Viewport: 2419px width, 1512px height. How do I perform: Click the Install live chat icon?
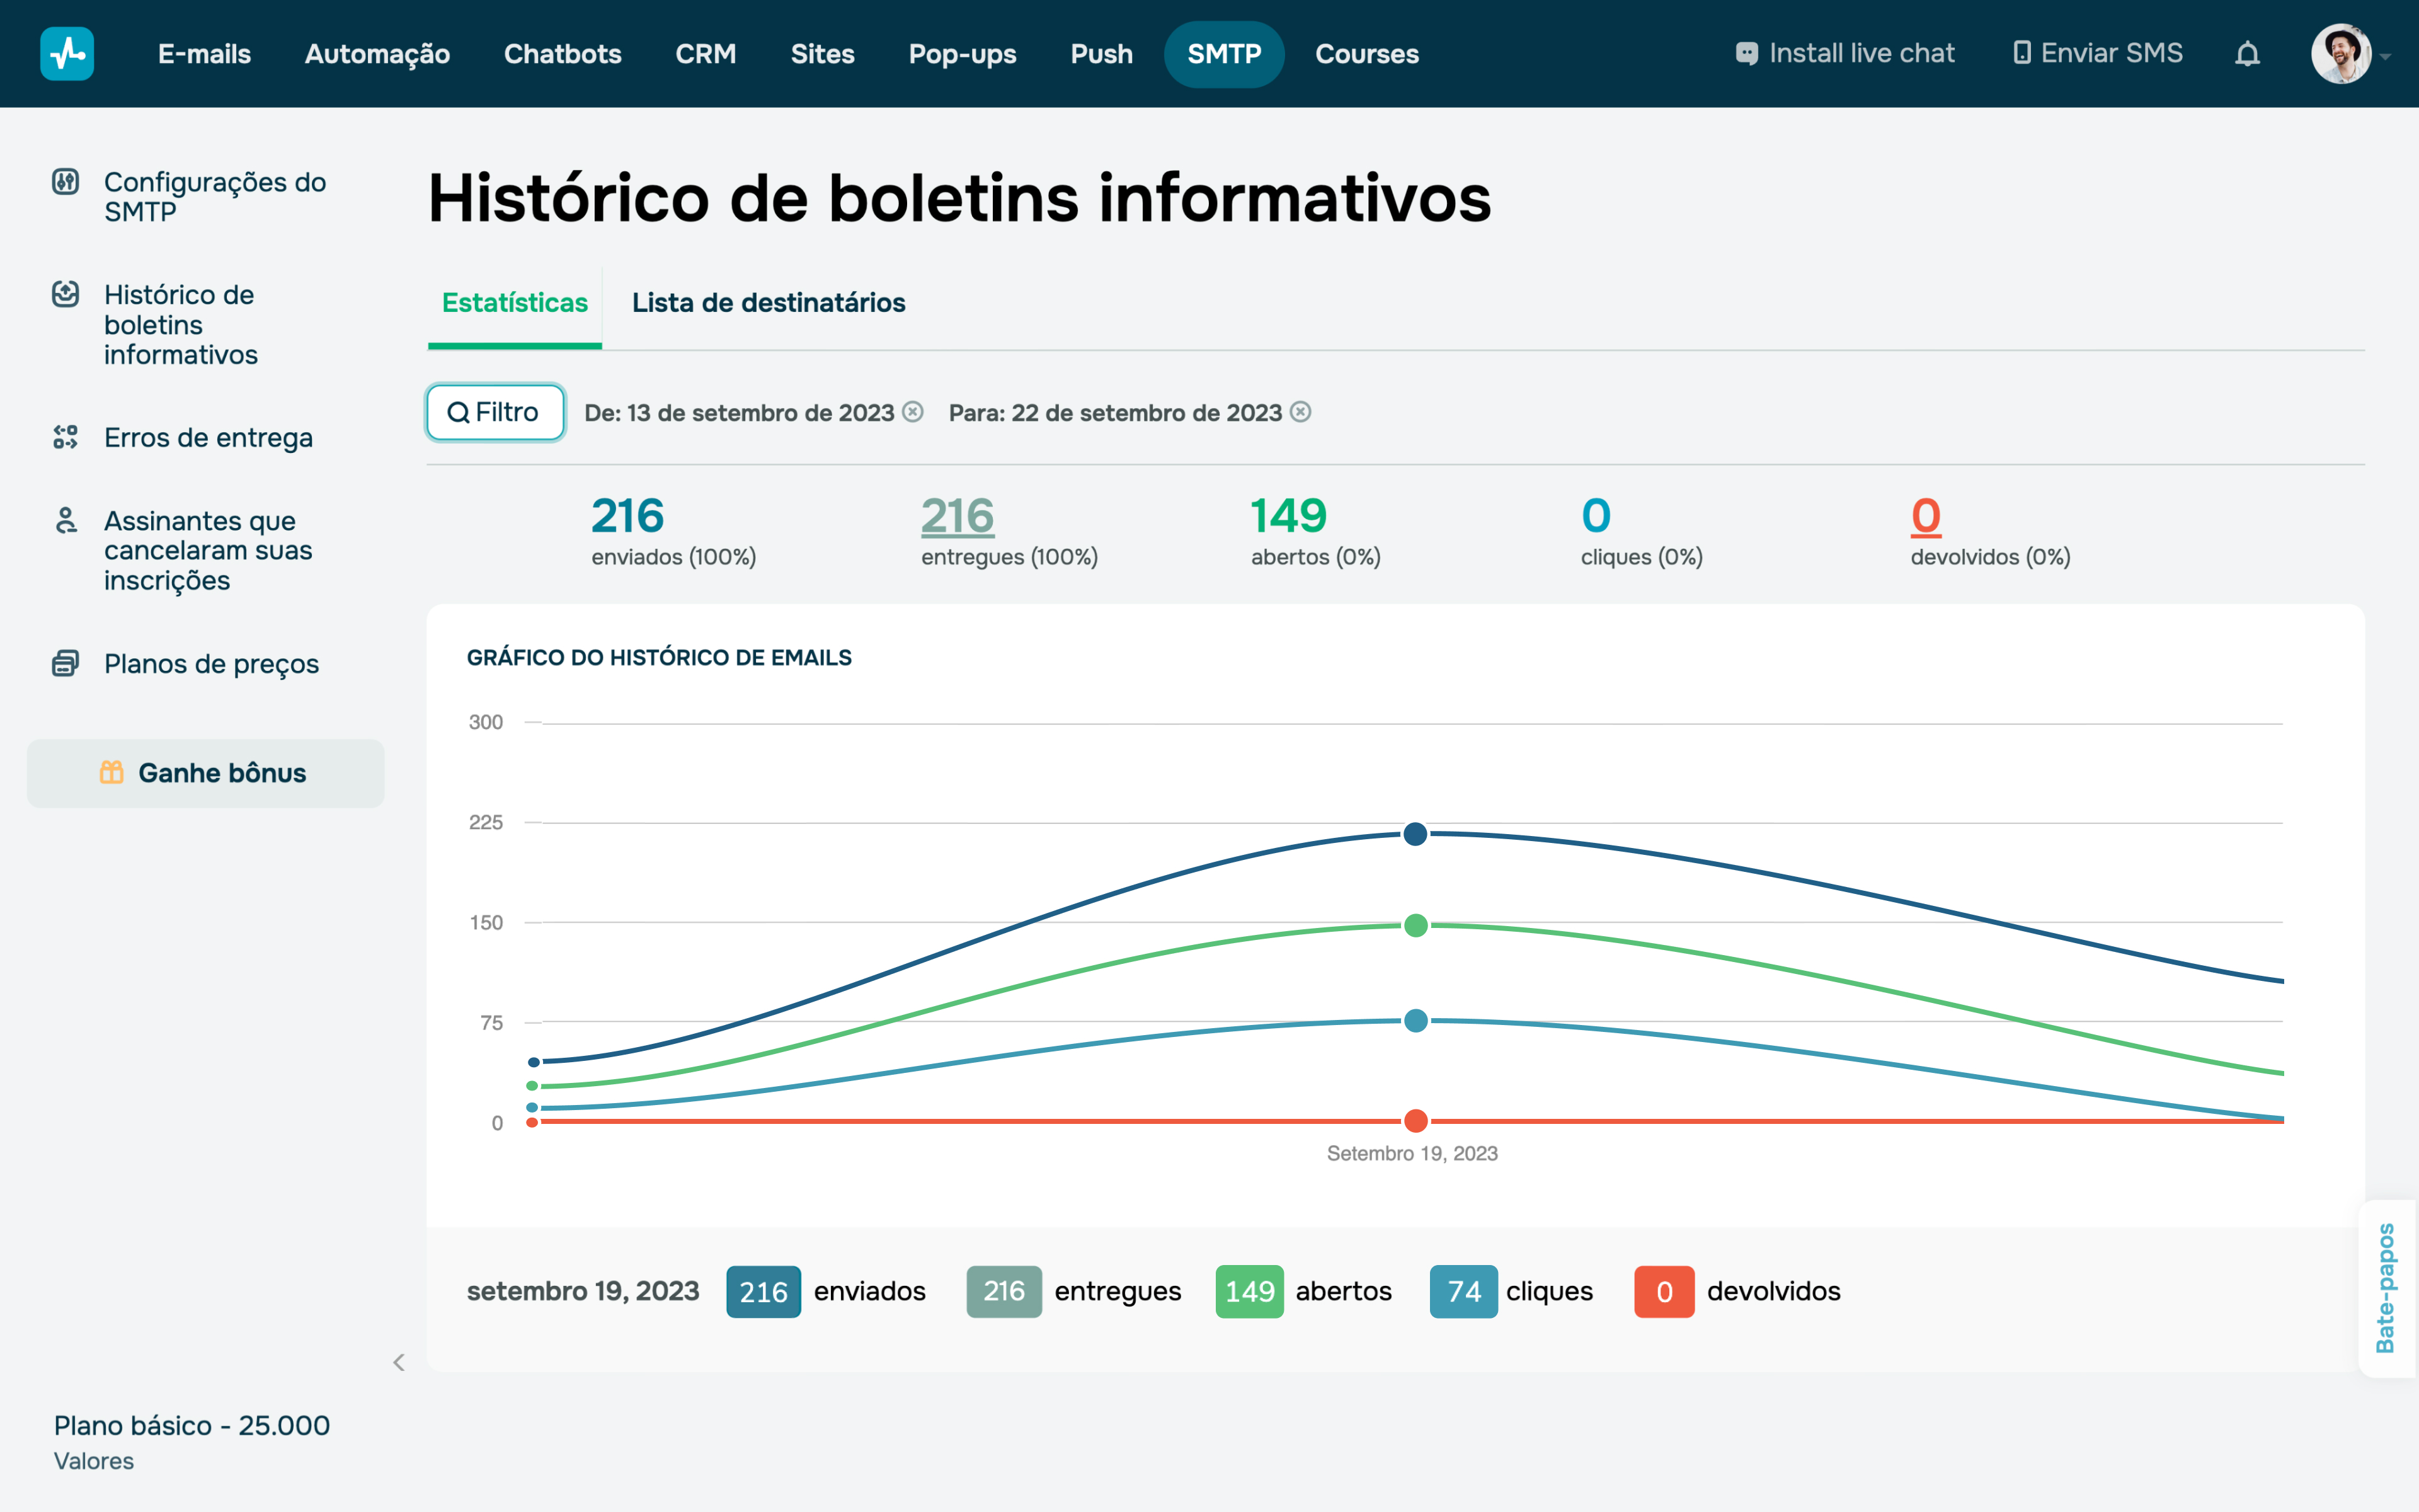click(x=1746, y=54)
